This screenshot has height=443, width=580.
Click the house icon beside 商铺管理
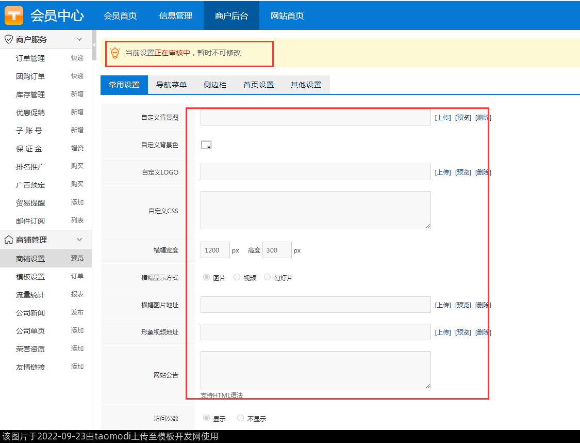[x=8, y=240]
